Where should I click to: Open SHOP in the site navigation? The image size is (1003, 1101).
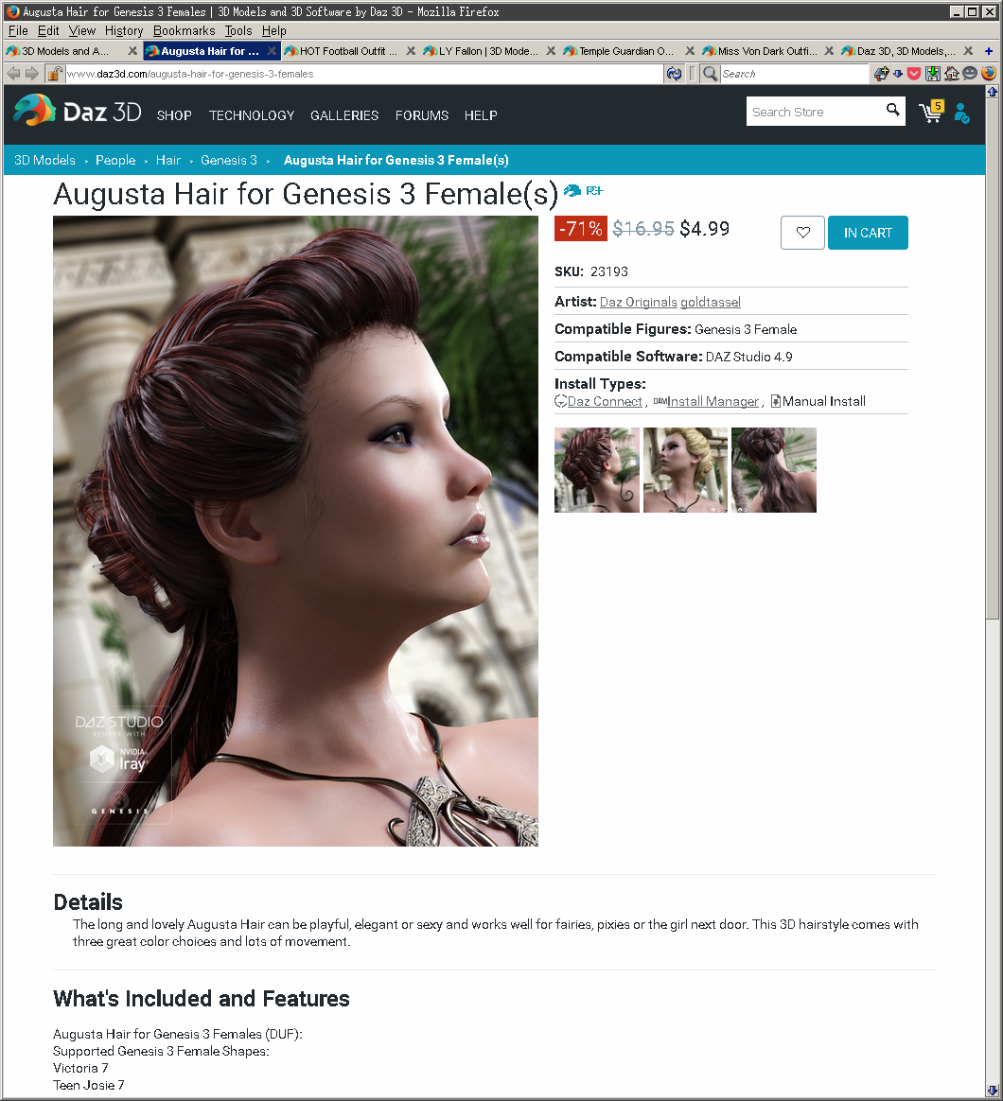coord(174,115)
